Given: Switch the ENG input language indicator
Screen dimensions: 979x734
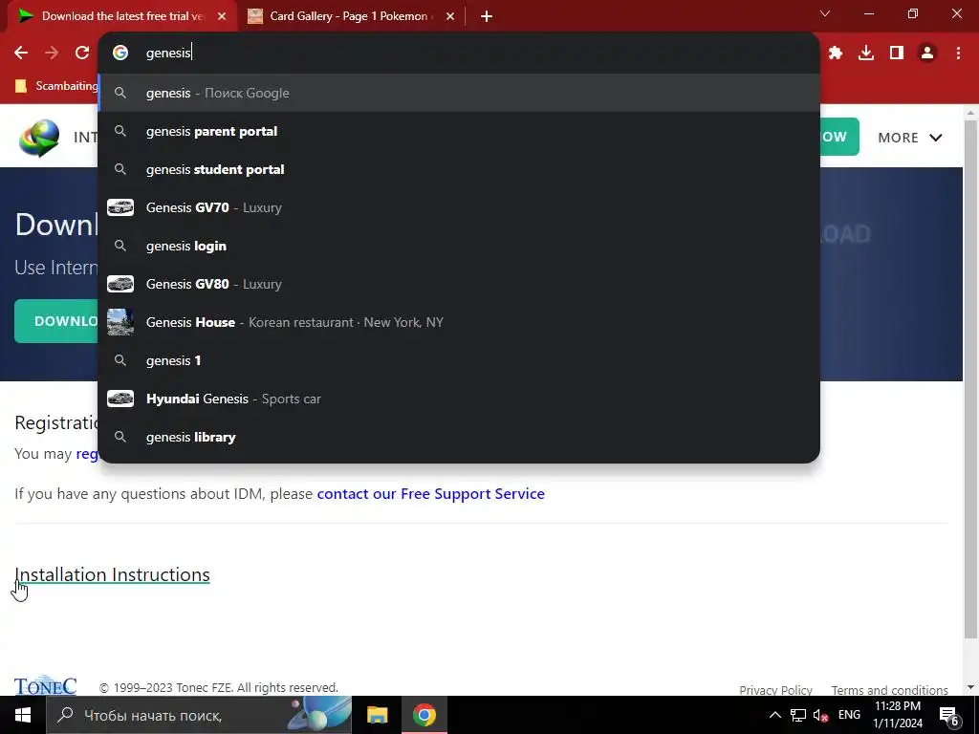Looking at the screenshot, I should point(849,715).
